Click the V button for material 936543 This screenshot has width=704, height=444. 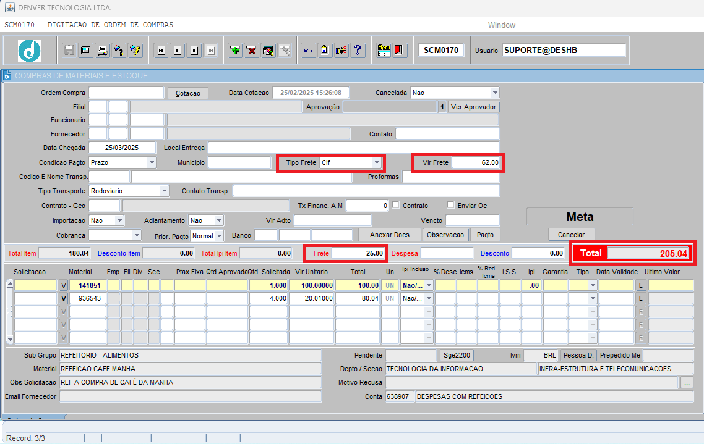coord(64,298)
